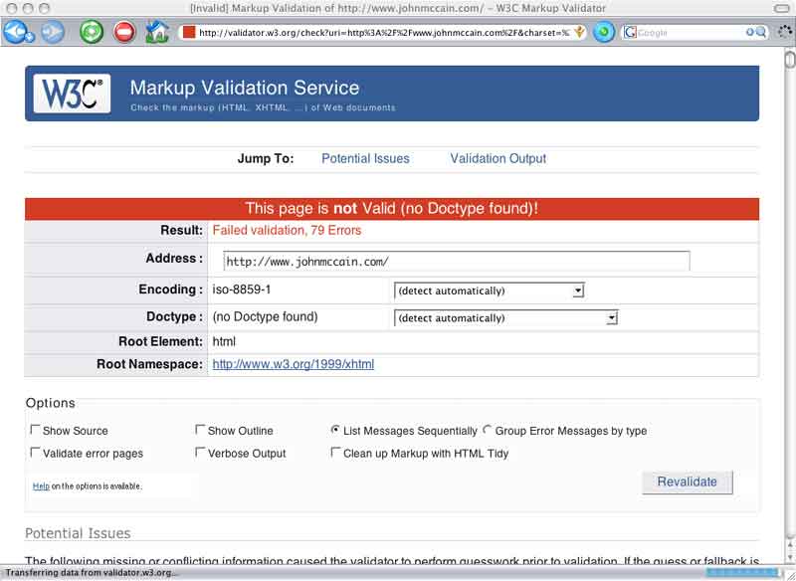The width and height of the screenshot is (796, 581).
Task: Focus the browser URL address field
Action: coord(384,33)
